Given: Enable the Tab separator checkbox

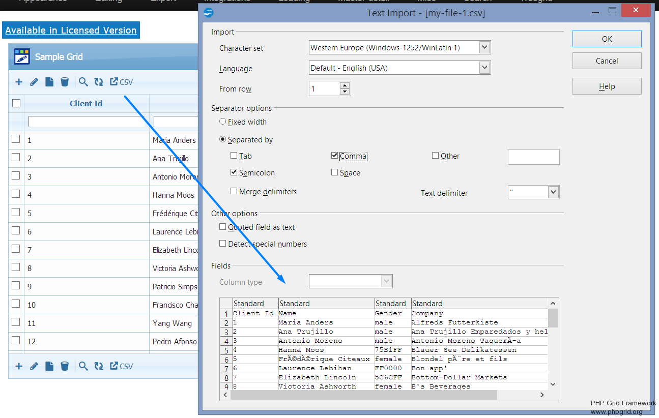Looking at the screenshot, I should point(234,156).
